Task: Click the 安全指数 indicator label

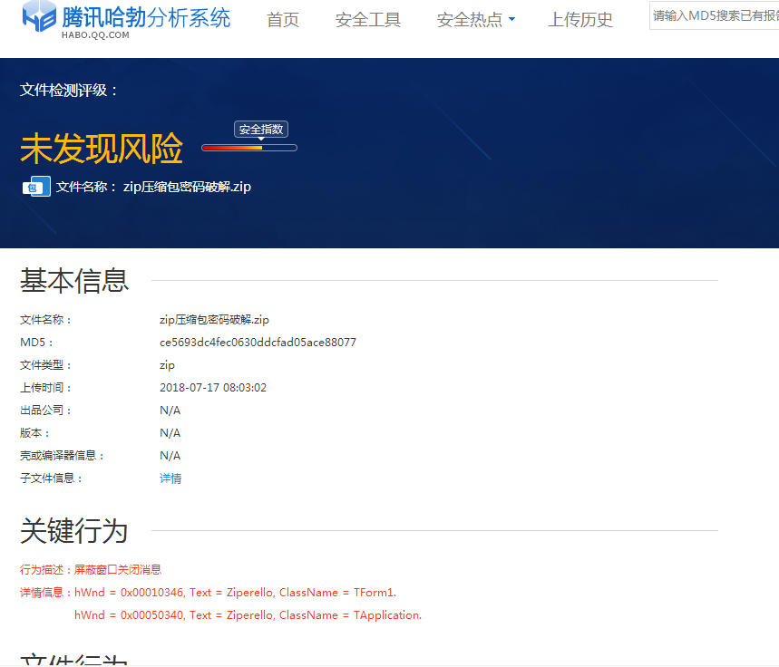Action: [x=261, y=130]
